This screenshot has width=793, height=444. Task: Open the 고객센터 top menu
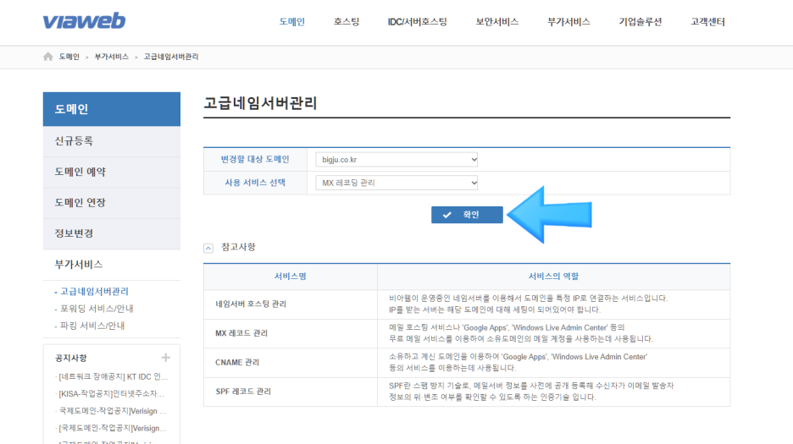click(708, 22)
